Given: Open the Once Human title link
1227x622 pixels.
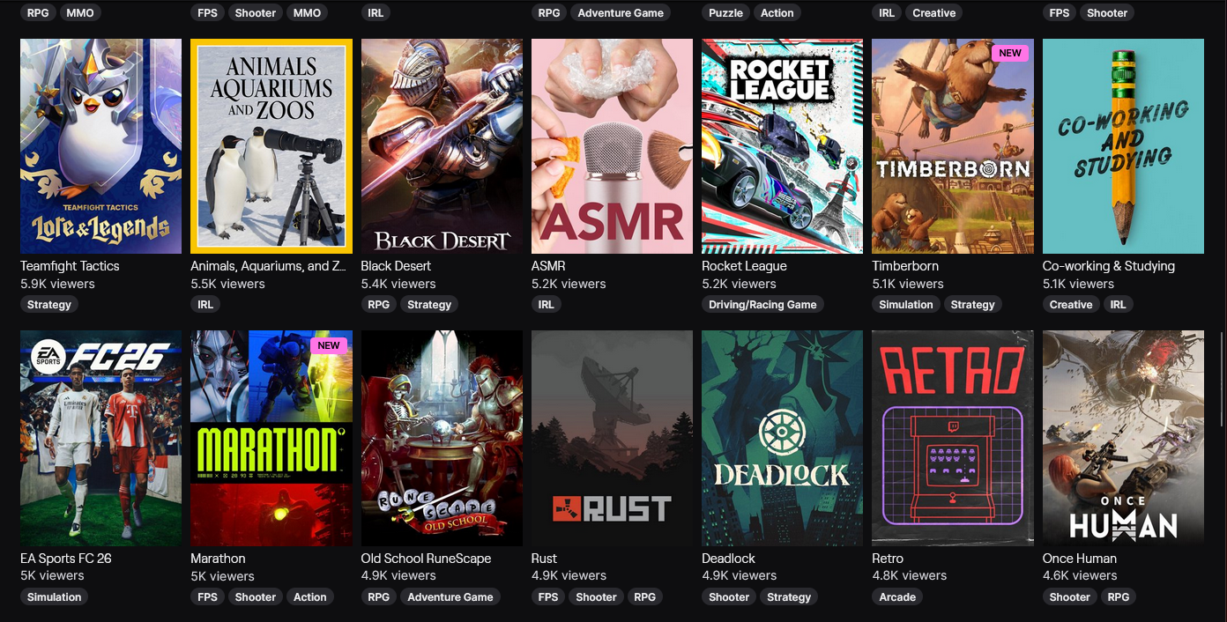Looking at the screenshot, I should click(x=1080, y=559).
